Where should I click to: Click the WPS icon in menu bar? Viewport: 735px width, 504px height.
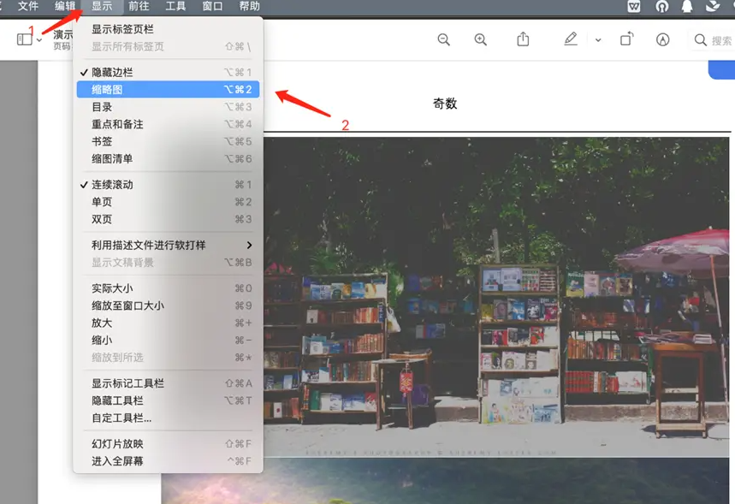pos(634,7)
